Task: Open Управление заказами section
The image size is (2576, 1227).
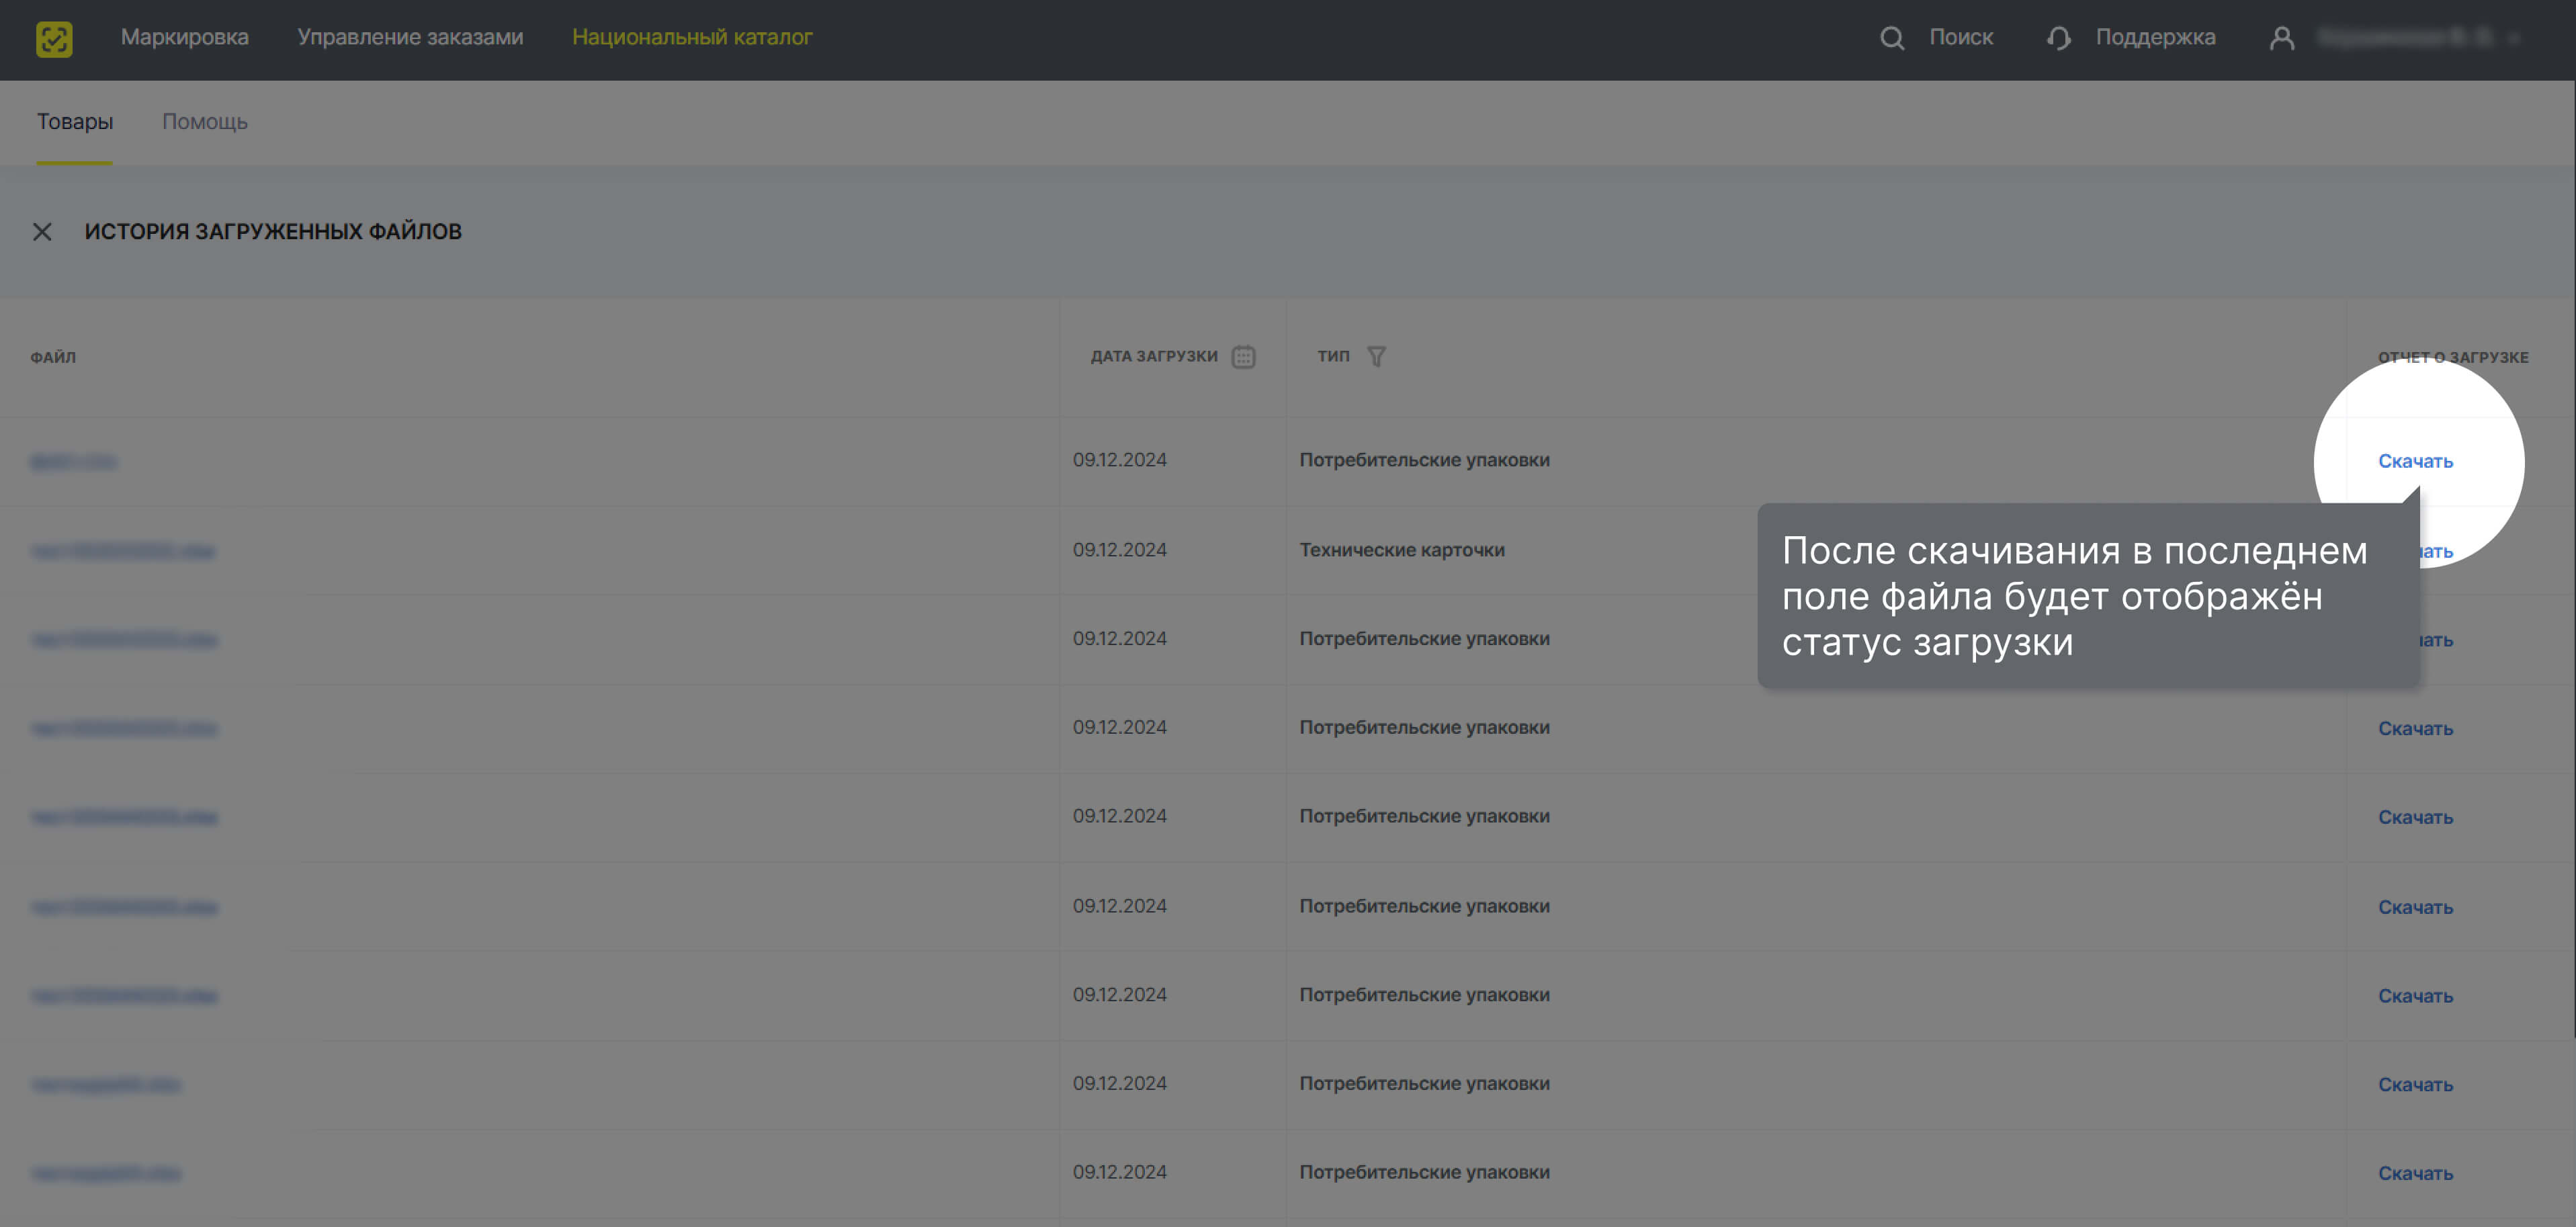Action: (x=410, y=37)
